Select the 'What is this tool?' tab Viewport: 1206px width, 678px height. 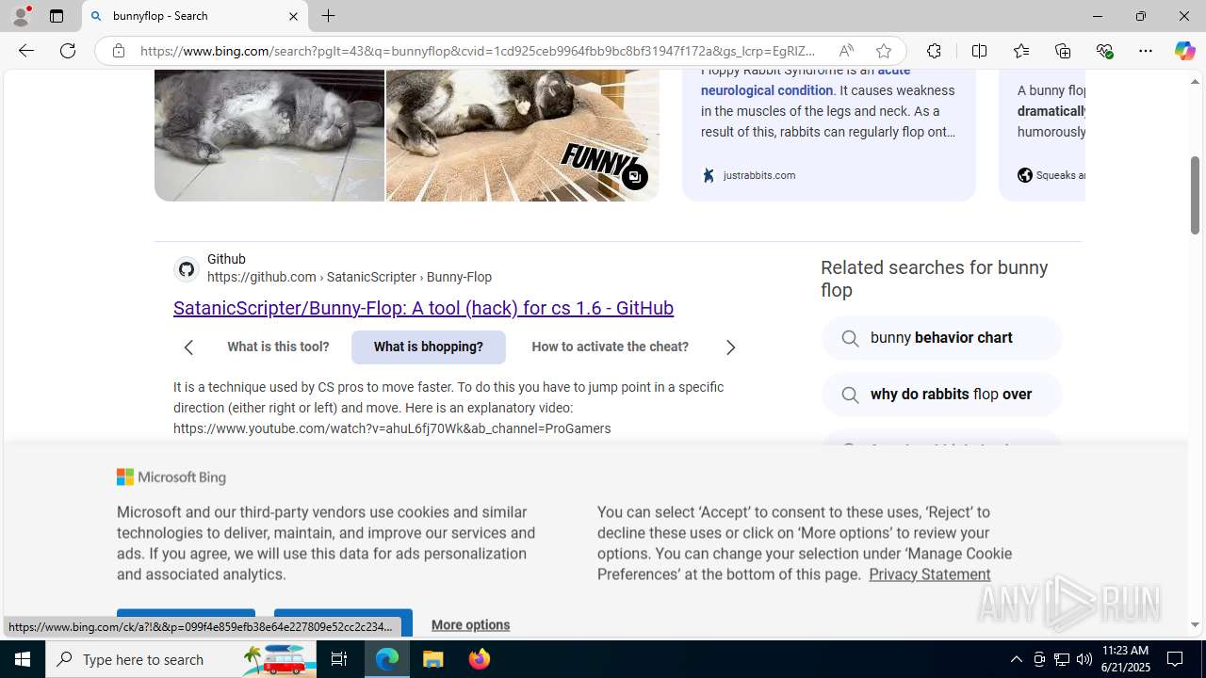coord(278,347)
